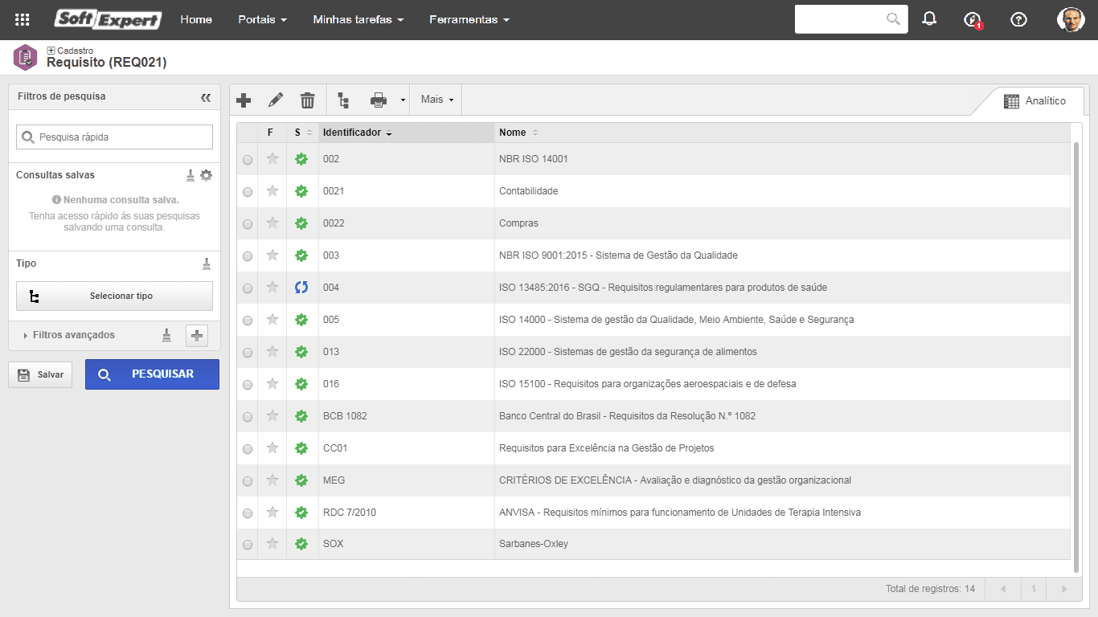Click the Selecionar tipo button
This screenshot has height=617, width=1098.
114,296
